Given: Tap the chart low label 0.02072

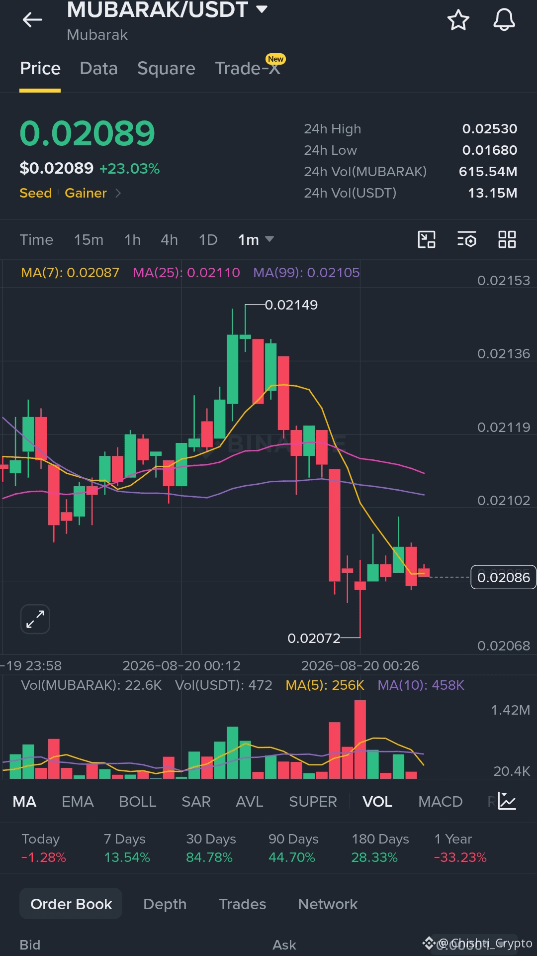Looking at the screenshot, I should pyautogui.click(x=314, y=638).
